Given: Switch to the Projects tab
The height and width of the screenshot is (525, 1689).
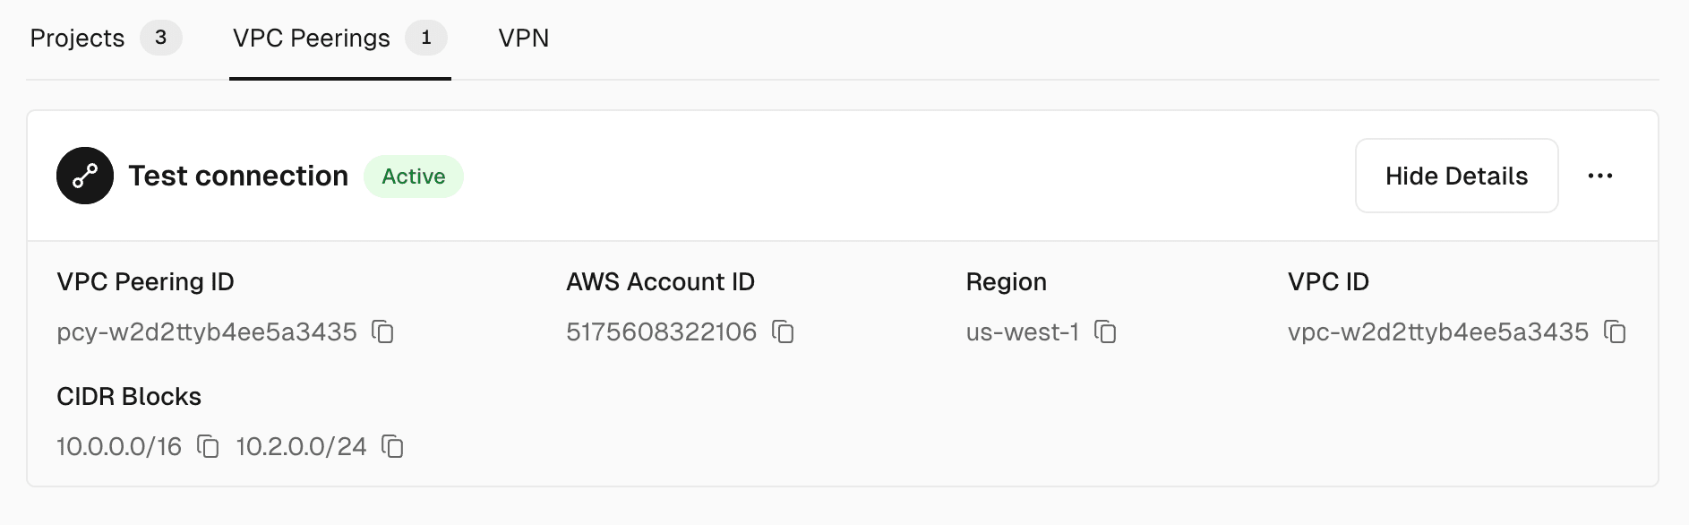Looking at the screenshot, I should 77,38.
